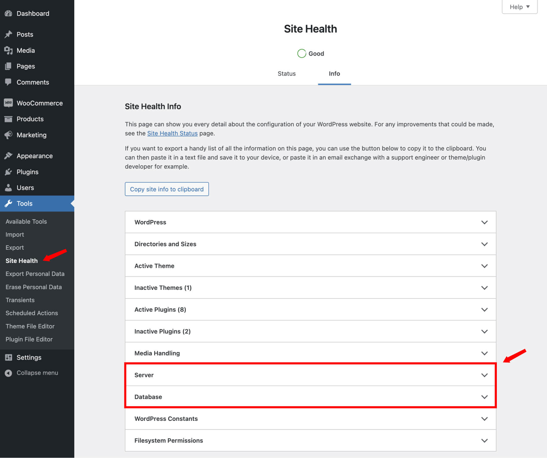Click the Comments speech bubble icon

pos(8,82)
